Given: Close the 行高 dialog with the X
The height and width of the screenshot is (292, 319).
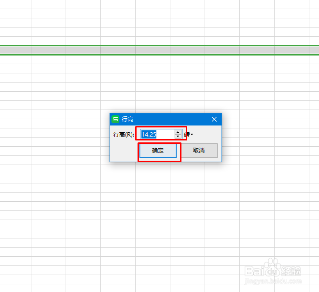Looking at the screenshot, I should (x=214, y=119).
